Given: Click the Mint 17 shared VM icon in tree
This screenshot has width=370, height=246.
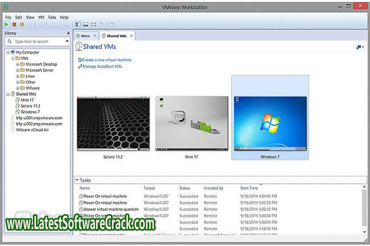Looking at the screenshot, I should click(17, 100).
